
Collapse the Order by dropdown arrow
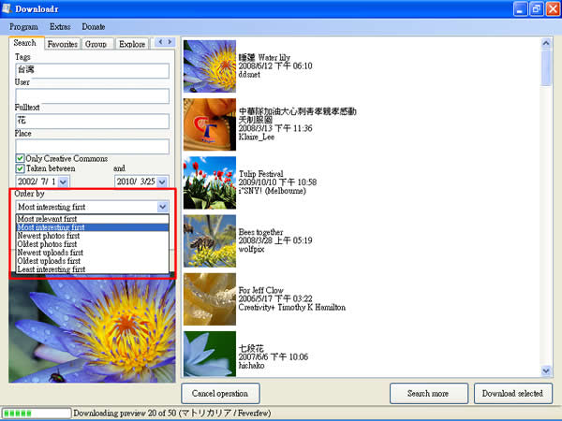(x=162, y=207)
